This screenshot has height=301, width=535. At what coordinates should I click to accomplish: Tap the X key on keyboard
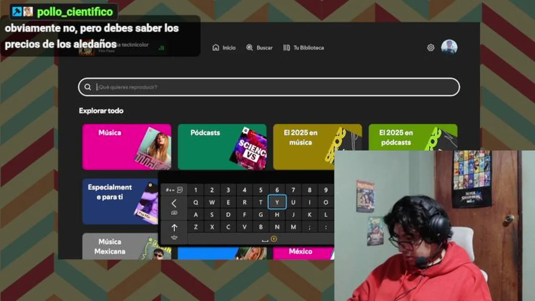(x=212, y=227)
